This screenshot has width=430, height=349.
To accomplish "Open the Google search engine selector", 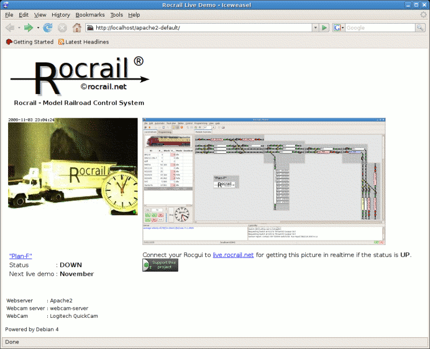I will 339,27.
